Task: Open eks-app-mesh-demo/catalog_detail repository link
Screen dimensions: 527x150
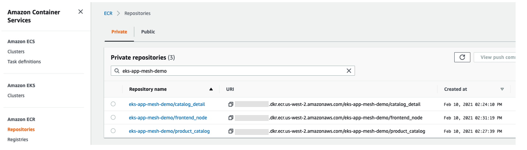Action: coord(167,104)
